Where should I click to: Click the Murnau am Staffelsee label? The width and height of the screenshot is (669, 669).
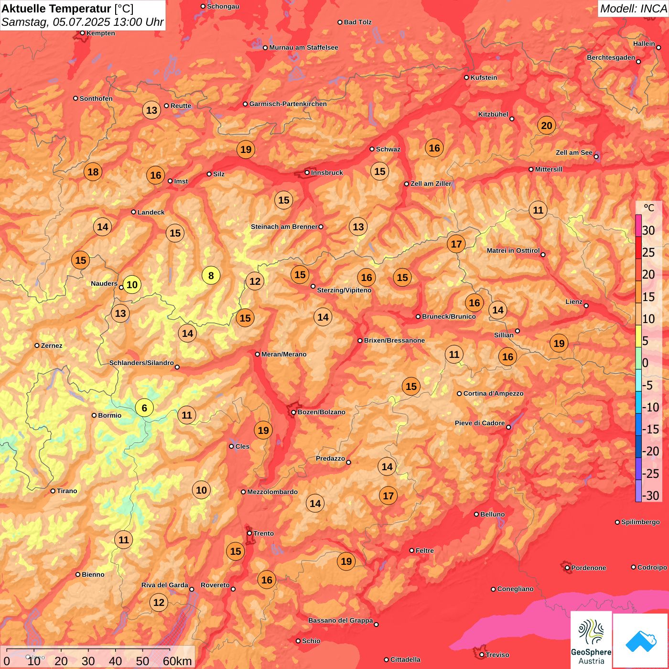[303, 47]
